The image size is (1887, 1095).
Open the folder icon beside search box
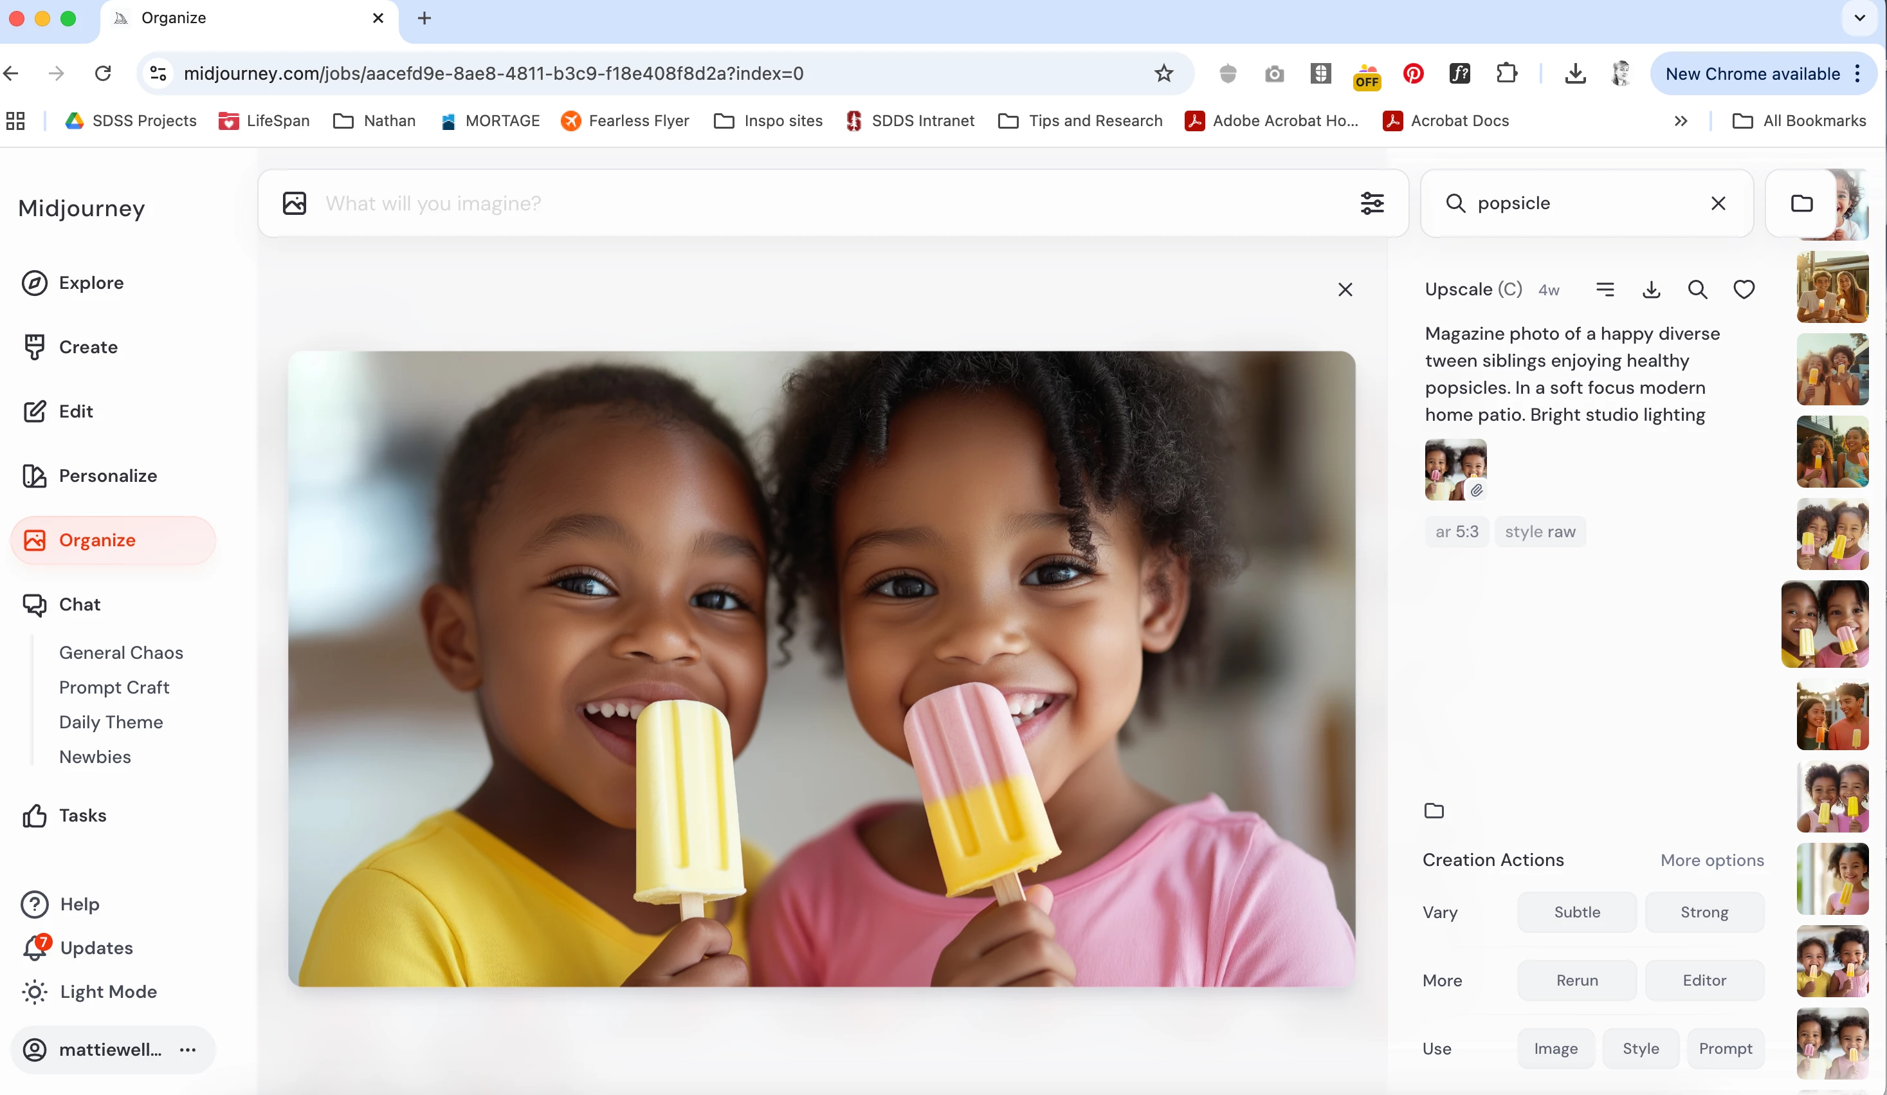pos(1801,203)
